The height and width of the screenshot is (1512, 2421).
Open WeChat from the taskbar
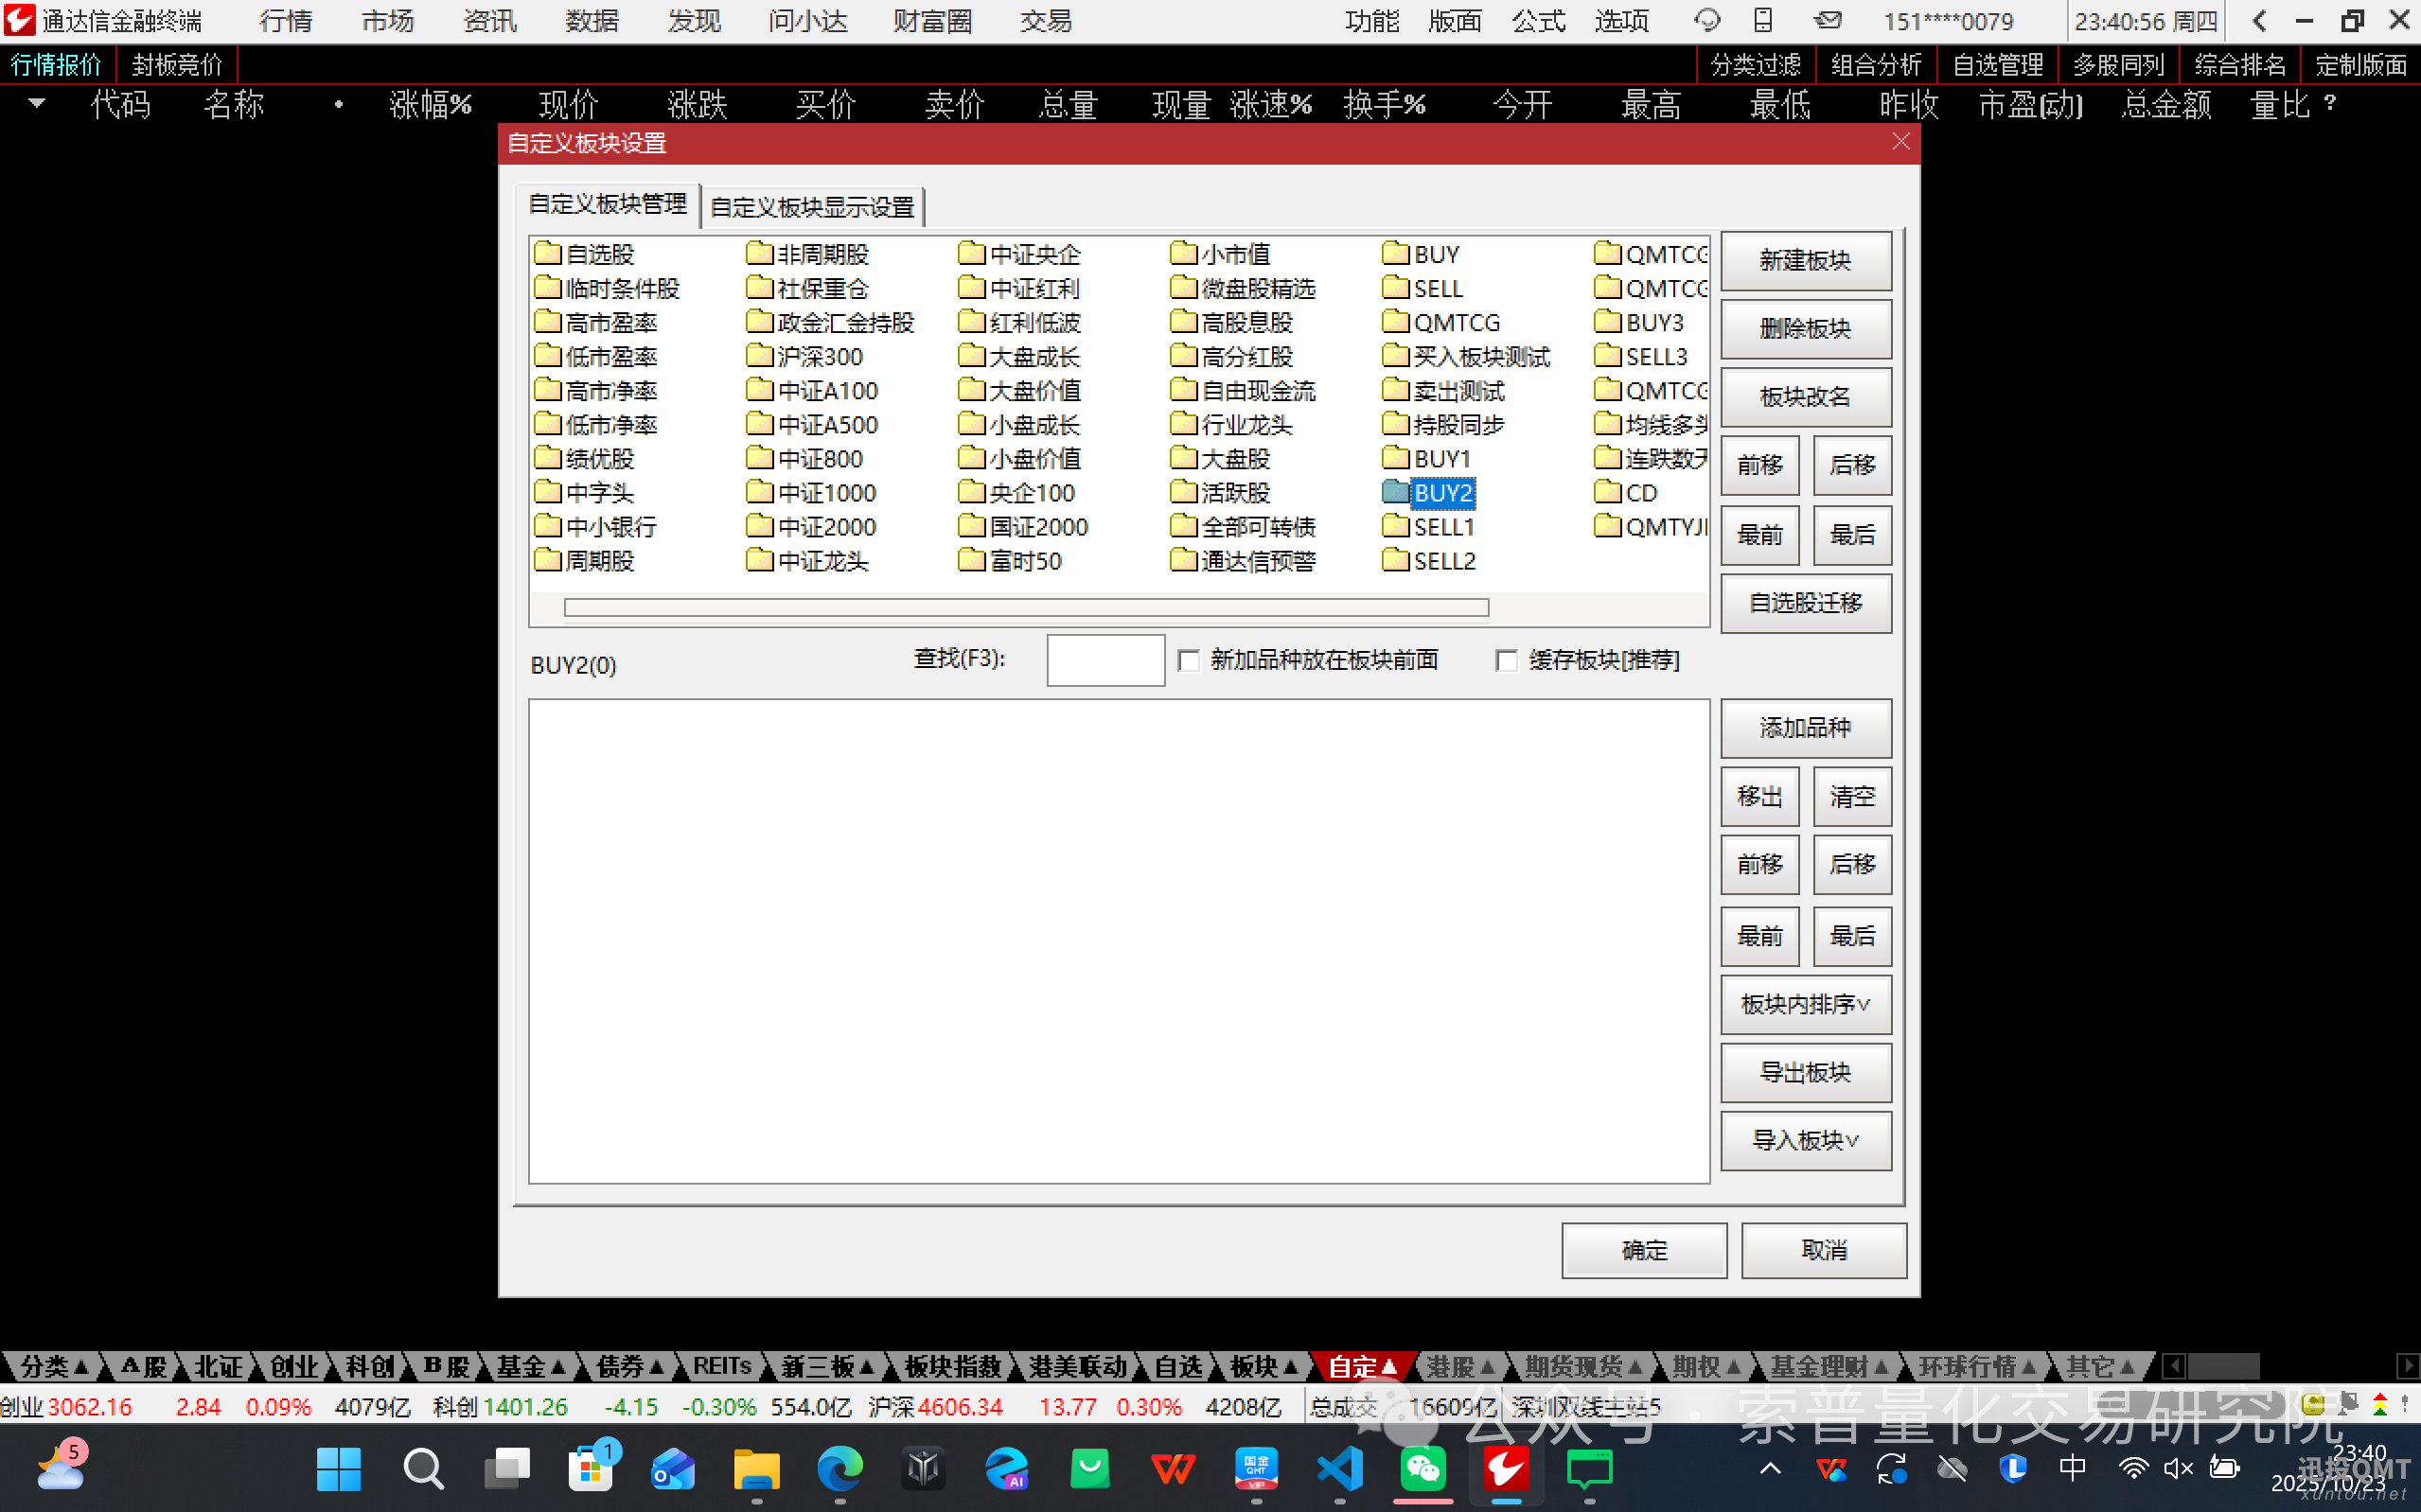(x=1423, y=1469)
